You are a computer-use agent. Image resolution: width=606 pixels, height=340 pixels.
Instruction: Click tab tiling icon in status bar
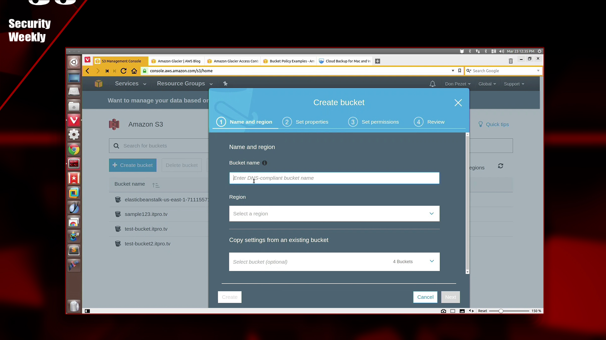[x=453, y=311]
